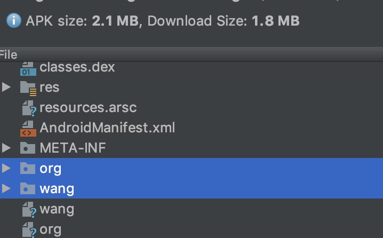The width and height of the screenshot is (383, 238).
Task: Click the res folder icon
Action: (x=28, y=88)
